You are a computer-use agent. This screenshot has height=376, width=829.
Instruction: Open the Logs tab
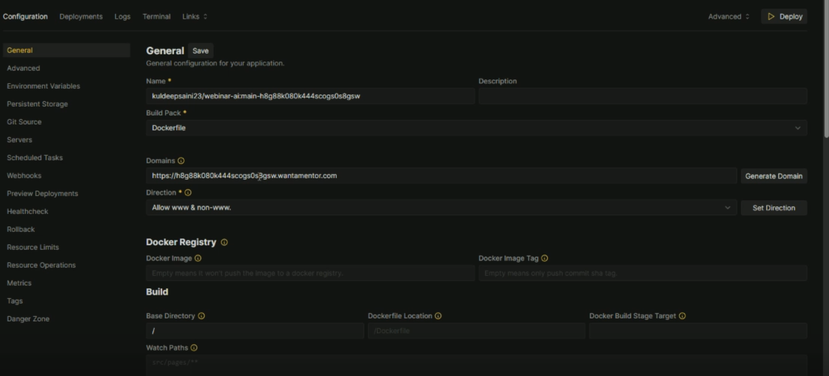click(x=122, y=16)
